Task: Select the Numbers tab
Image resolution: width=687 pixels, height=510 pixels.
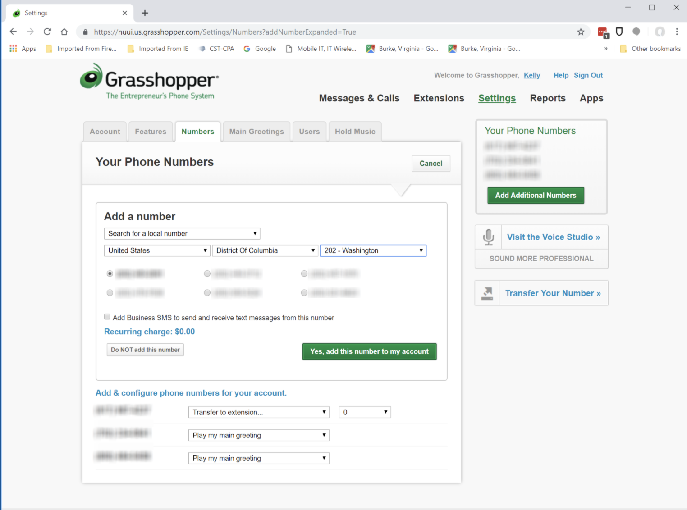Action: 198,132
